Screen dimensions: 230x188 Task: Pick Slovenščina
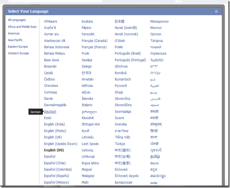click(123, 105)
